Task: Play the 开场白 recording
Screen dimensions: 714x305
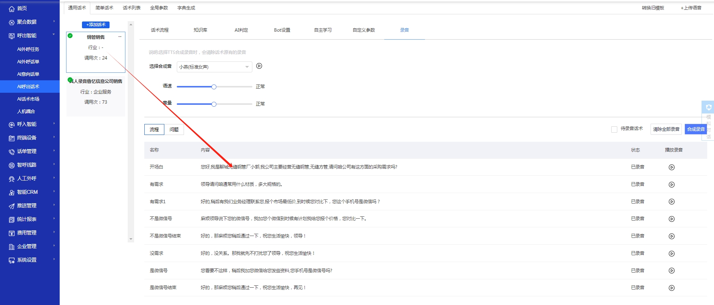Action: pyautogui.click(x=671, y=167)
